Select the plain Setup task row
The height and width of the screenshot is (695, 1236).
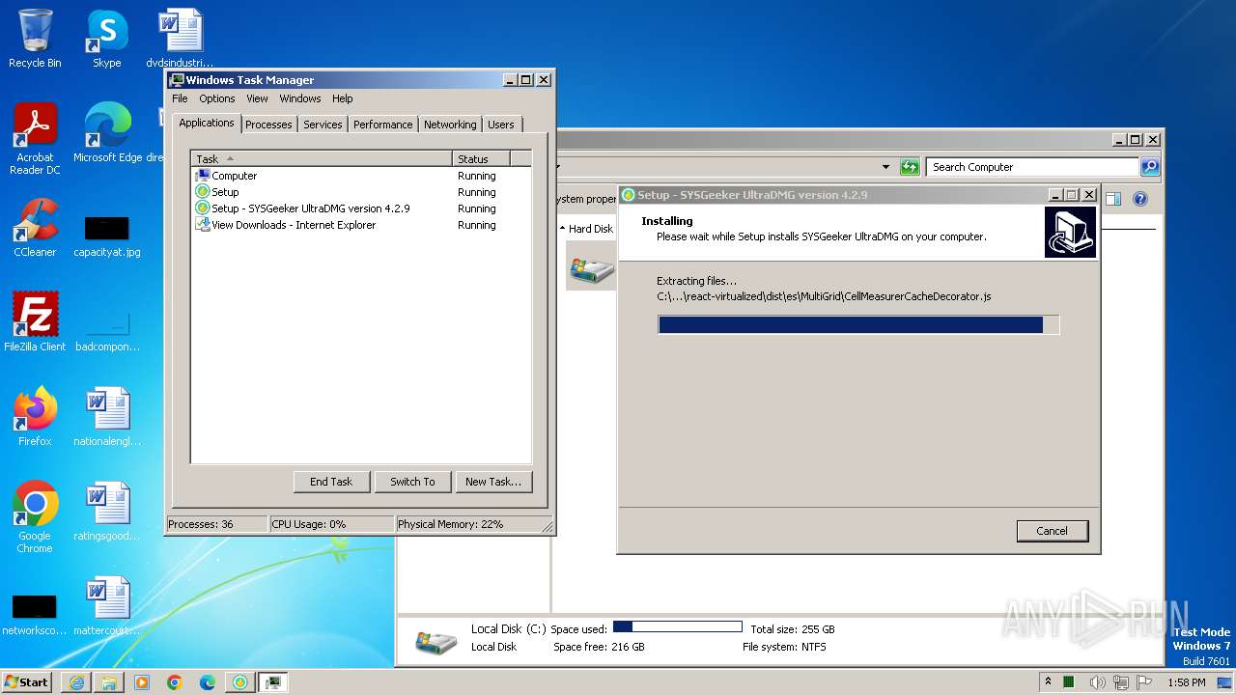[361, 192]
